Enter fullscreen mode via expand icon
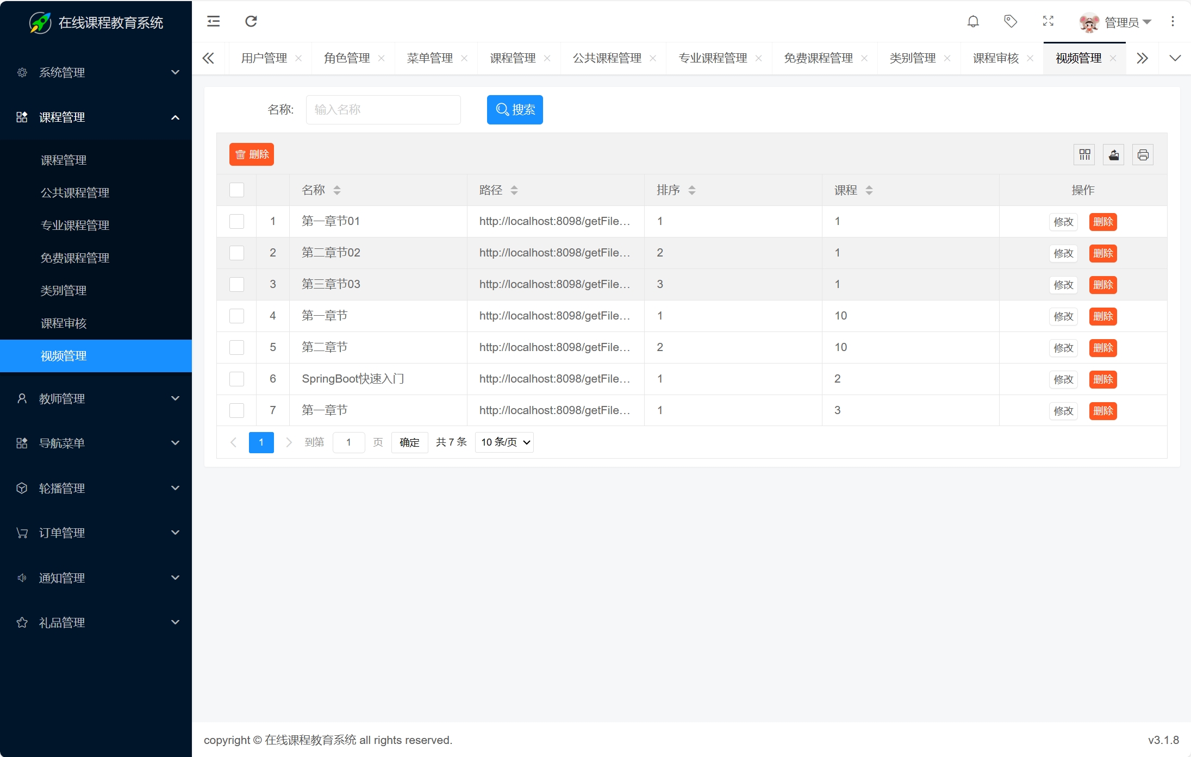The height and width of the screenshot is (757, 1191). pyautogui.click(x=1048, y=21)
